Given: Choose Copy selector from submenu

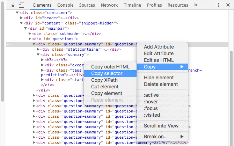Looking at the screenshot, I should click(110, 73).
